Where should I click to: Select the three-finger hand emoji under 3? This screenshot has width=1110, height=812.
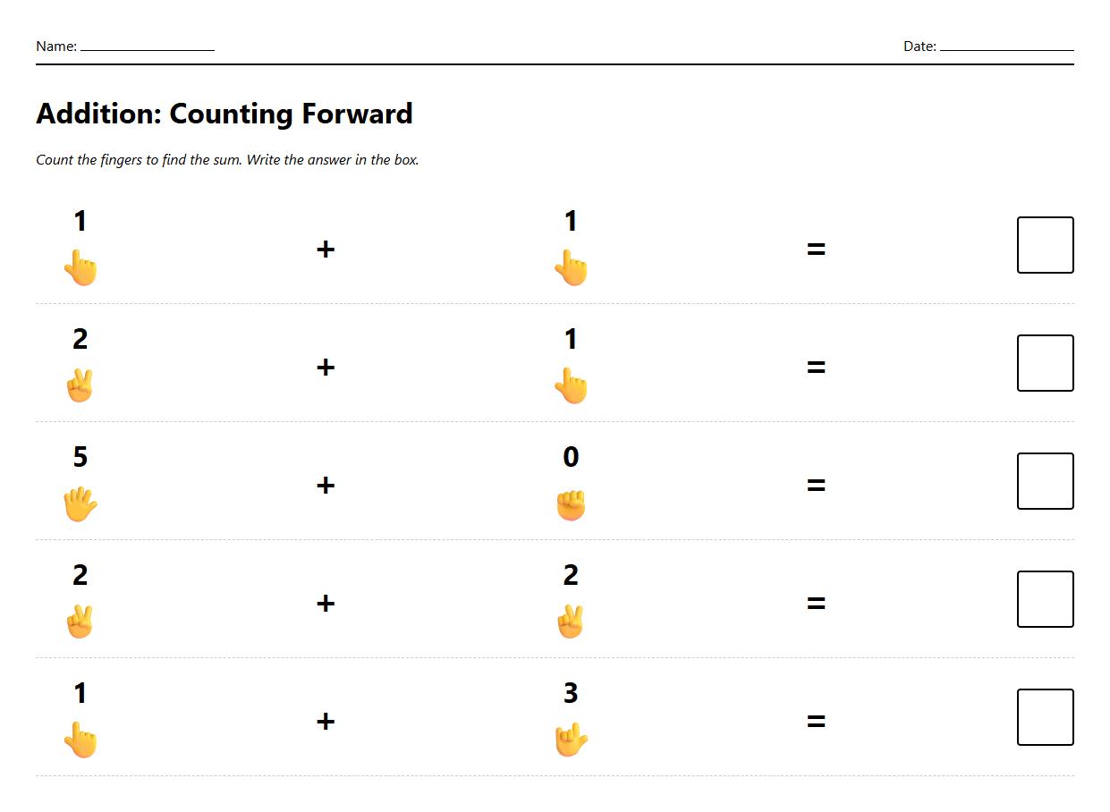coord(571,740)
